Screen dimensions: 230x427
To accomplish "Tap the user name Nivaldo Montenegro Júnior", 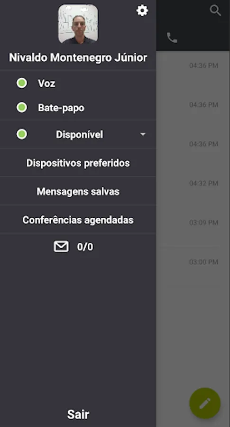I will pyautogui.click(x=78, y=57).
